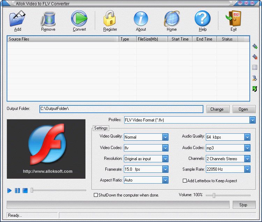Click the Status column header

(227, 39)
